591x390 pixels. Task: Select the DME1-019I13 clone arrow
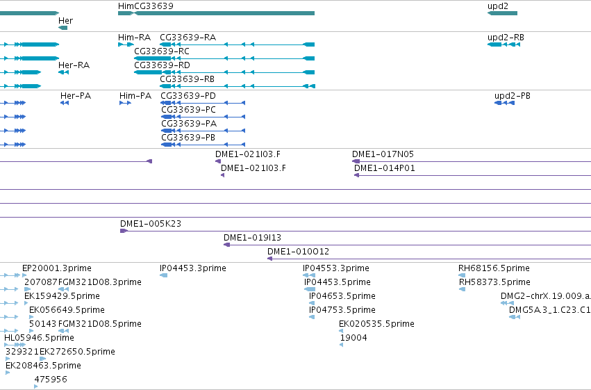(226, 245)
